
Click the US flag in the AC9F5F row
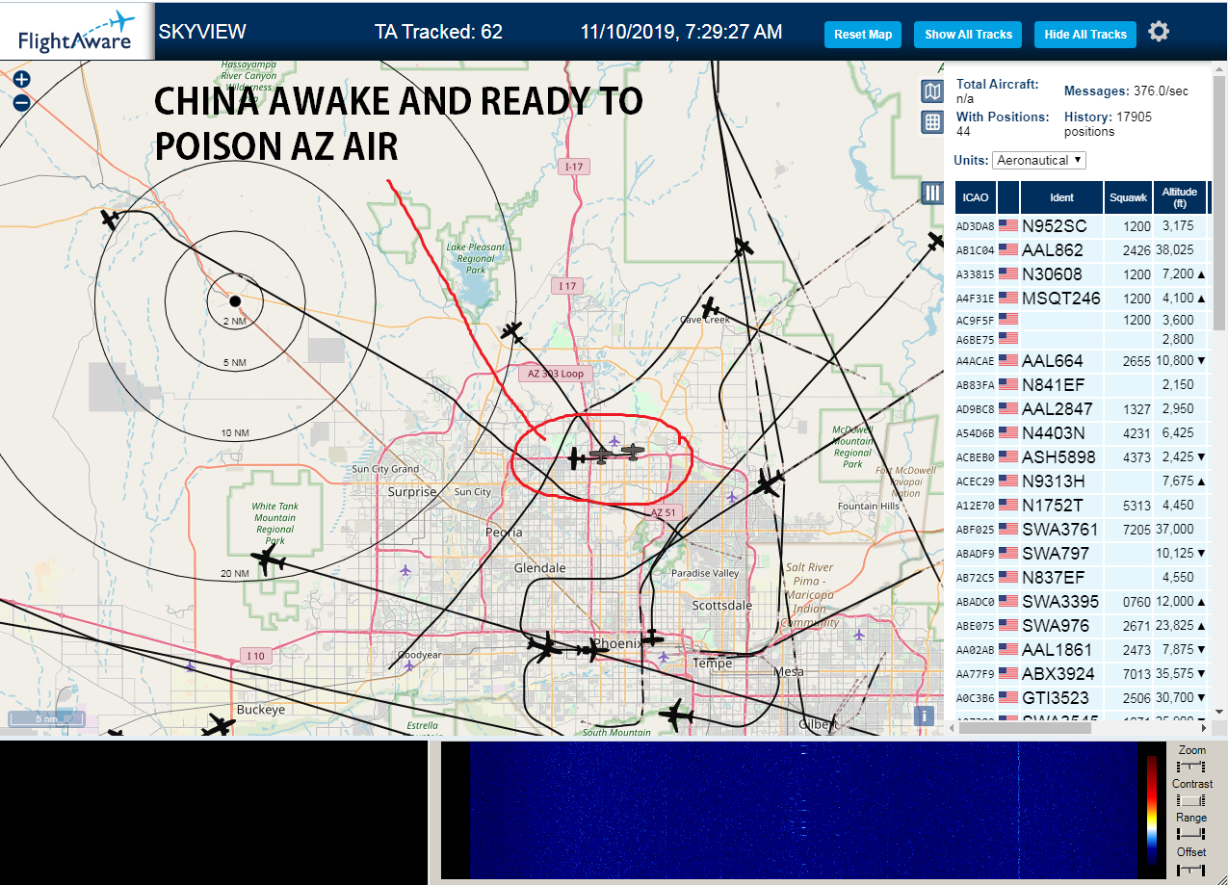click(x=1008, y=318)
